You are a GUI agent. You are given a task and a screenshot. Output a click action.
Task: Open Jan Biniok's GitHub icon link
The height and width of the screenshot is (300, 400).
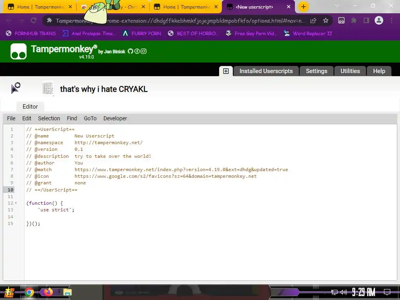130,51
